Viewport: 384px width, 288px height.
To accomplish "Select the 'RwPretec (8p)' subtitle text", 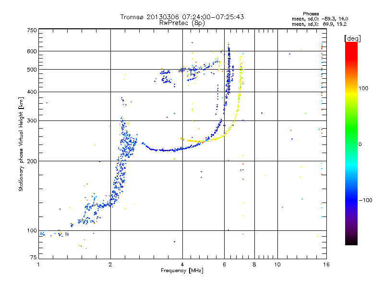I will coord(182,23).
